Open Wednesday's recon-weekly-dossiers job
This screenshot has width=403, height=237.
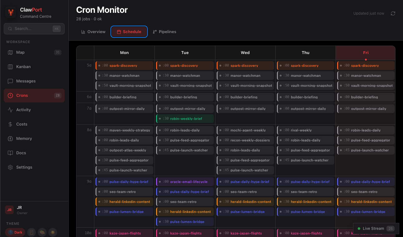click(x=245, y=140)
